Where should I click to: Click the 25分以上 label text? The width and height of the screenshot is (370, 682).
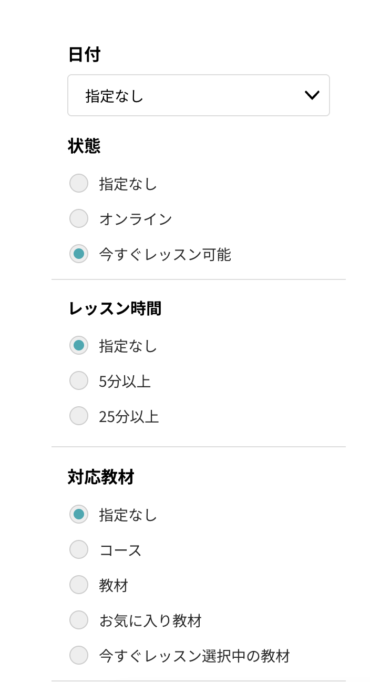129,416
